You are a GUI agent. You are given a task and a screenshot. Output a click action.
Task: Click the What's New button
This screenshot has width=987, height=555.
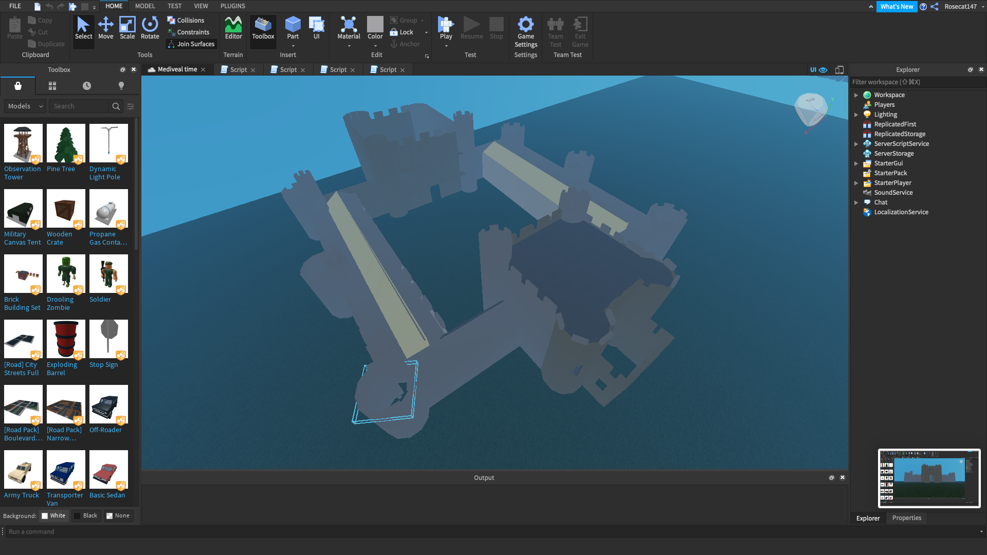pos(896,7)
